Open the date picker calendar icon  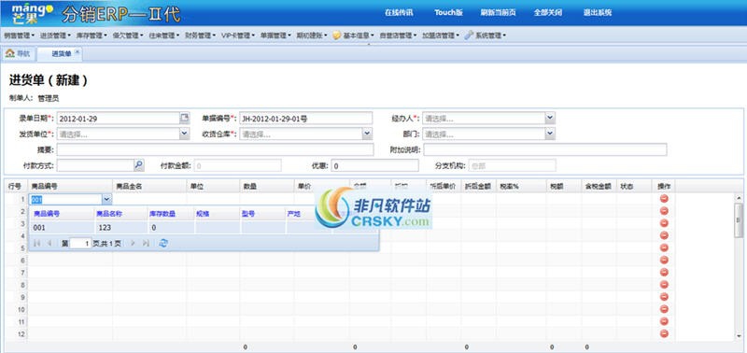pos(184,118)
